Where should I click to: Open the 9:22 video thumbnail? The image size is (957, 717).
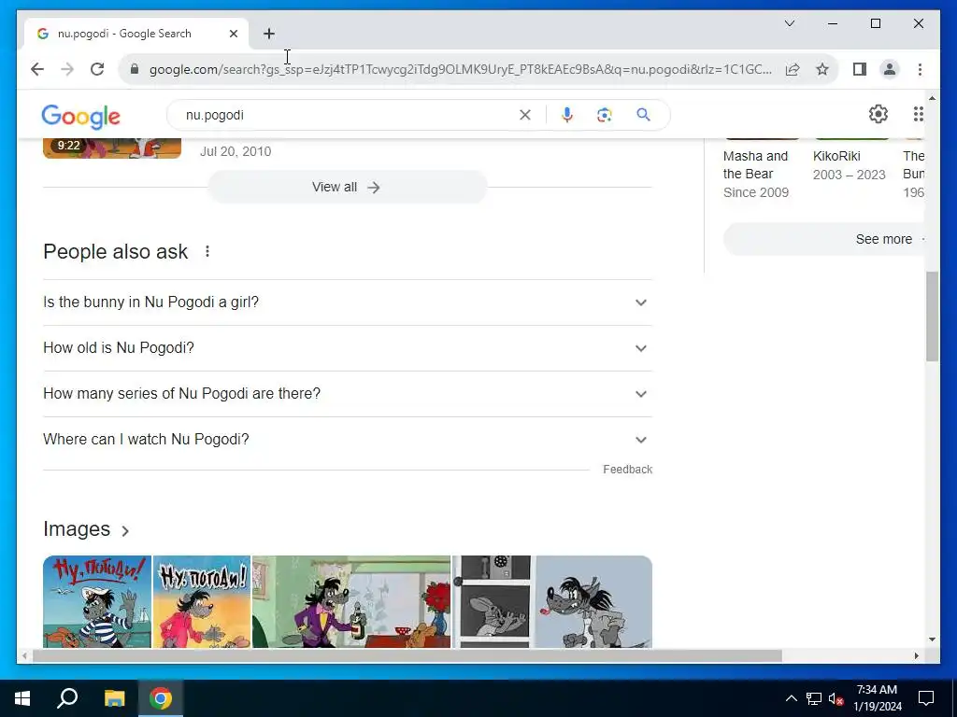coord(112,148)
